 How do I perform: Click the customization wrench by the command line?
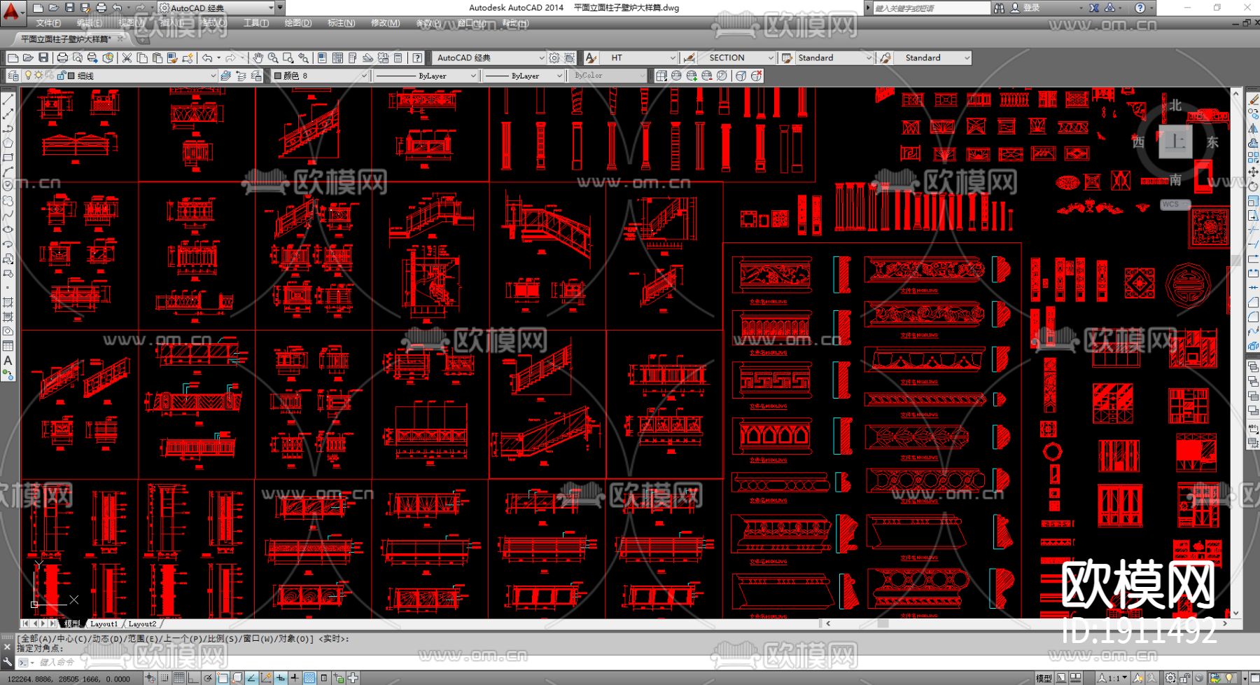click(8, 661)
